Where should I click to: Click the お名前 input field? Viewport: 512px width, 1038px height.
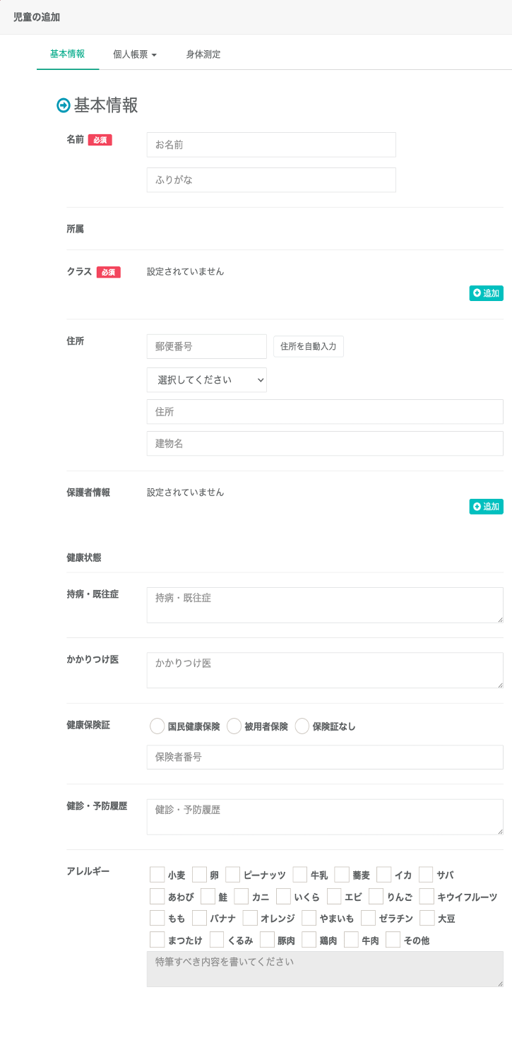[271, 145]
